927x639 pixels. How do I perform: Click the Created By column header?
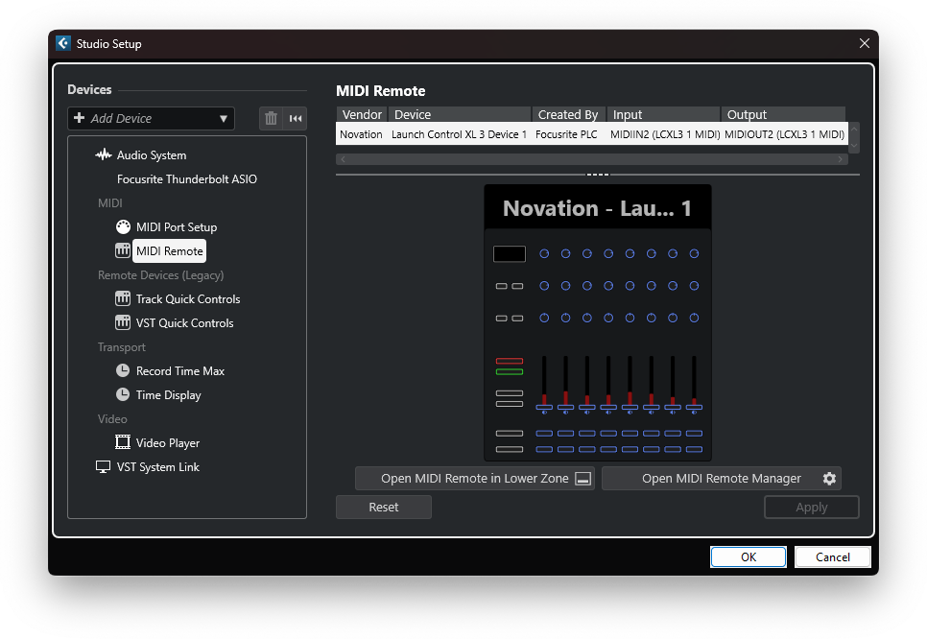[x=568, y=114]
